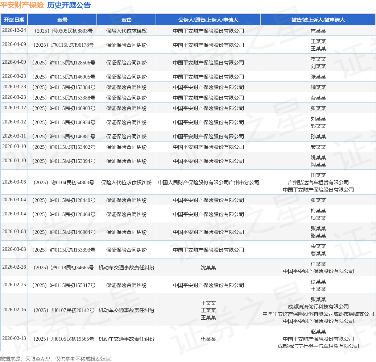The width and height of the screenshot is (376, 362).
Task: Click defendant 成都滴滴优行科技有限公司
Action: [318, 307]
